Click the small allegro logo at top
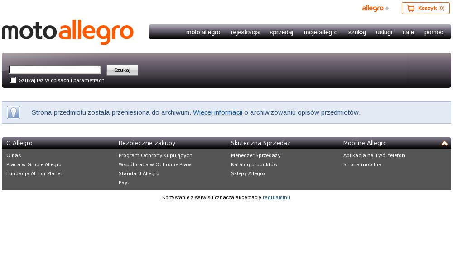The width and height of the screenshot is (453, 271). pyautogui.click(x=375, y=8)
